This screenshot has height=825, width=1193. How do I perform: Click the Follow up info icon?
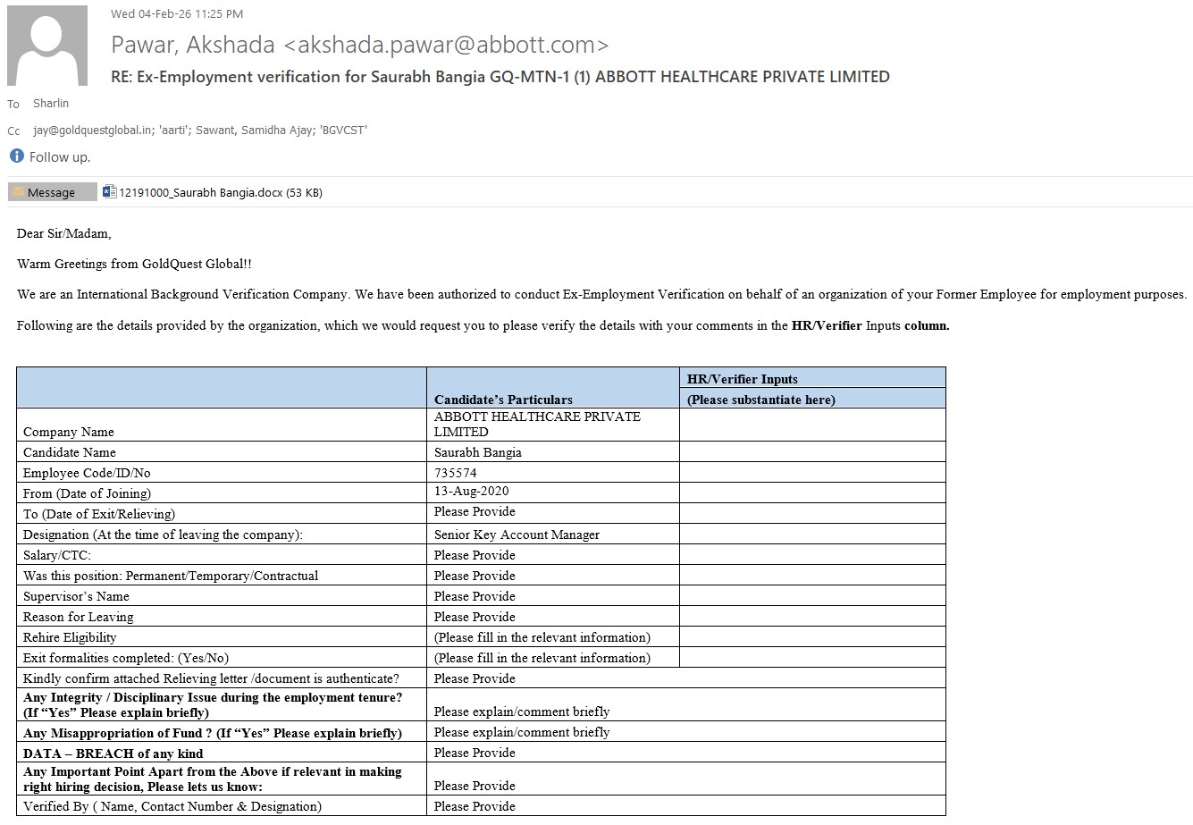pyautogui.click(x=16, y=156)
